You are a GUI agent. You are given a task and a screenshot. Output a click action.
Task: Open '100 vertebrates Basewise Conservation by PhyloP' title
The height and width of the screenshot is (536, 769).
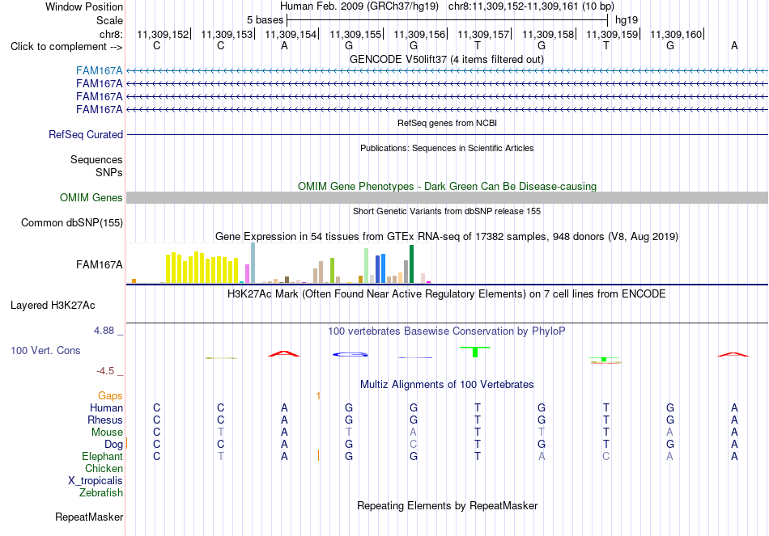446,331
